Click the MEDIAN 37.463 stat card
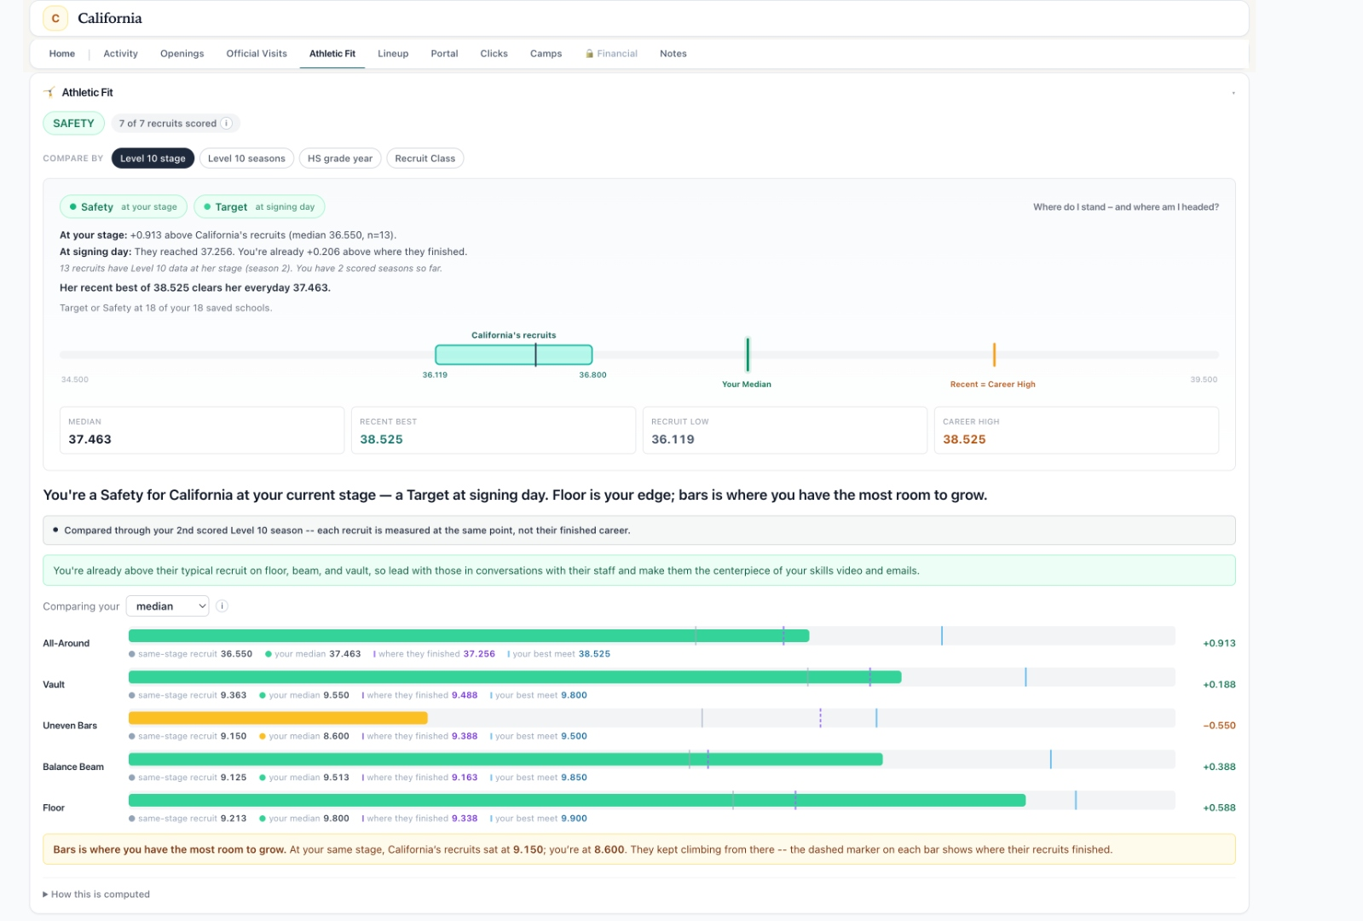Image resolution: width=1363 pixels, height=921 pixels. [202, 431]
